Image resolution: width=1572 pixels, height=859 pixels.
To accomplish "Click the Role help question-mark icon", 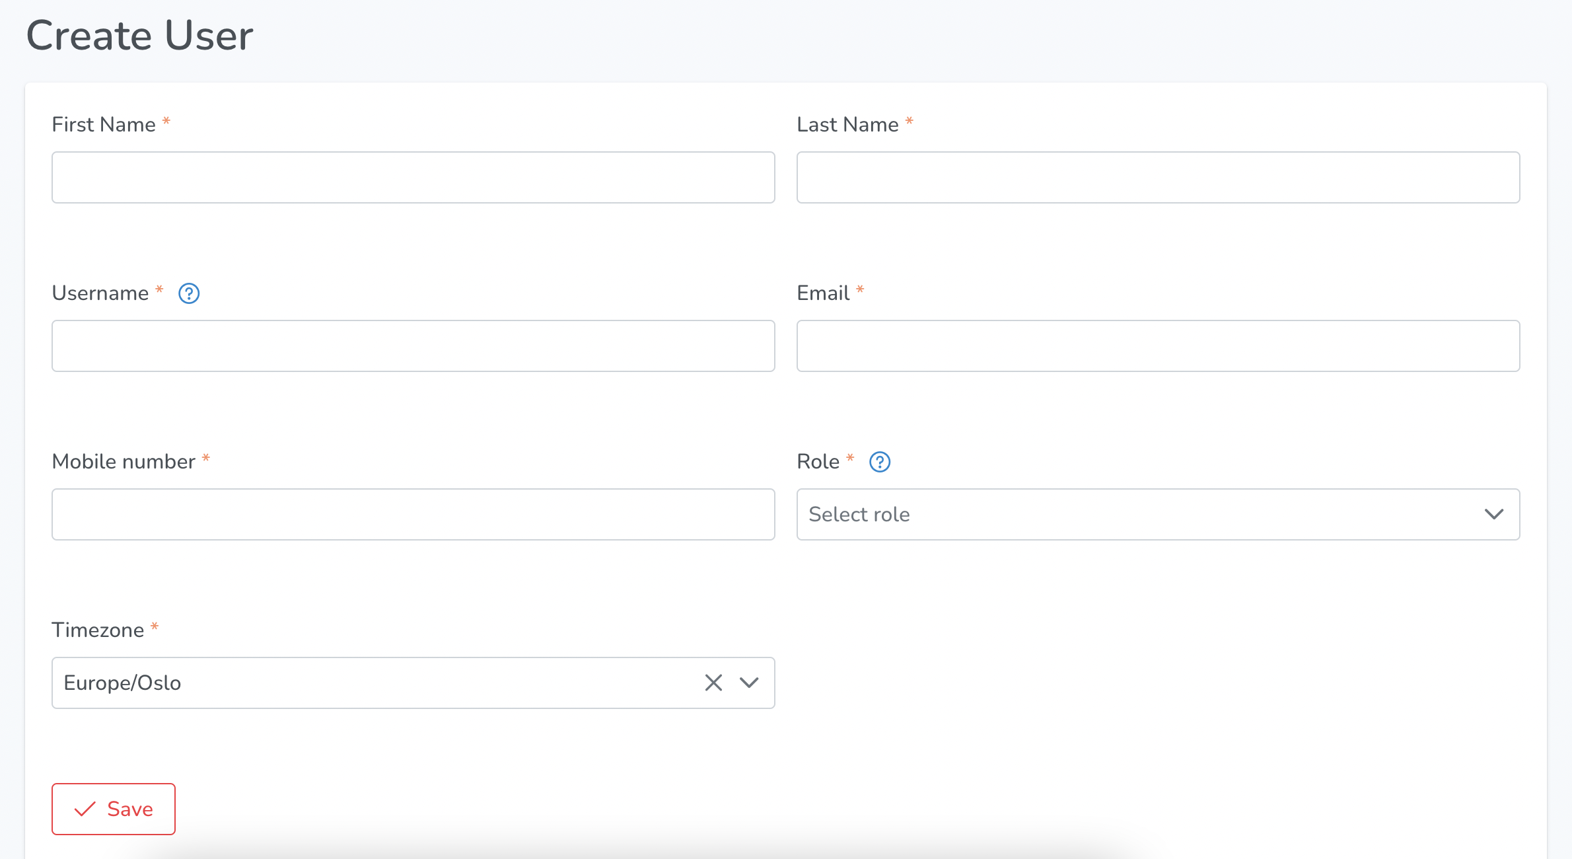I will tap(880, 462).
